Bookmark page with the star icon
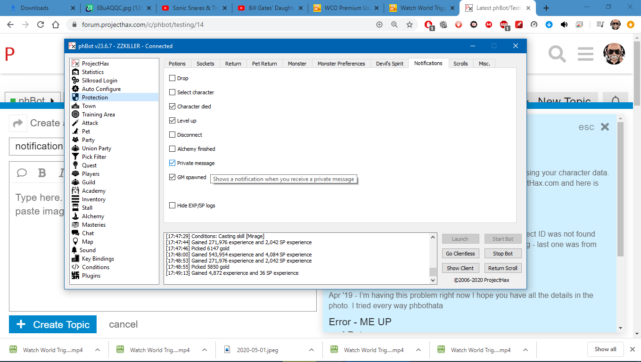This screenshot has width=641, height=362. (x=410, y=25)
